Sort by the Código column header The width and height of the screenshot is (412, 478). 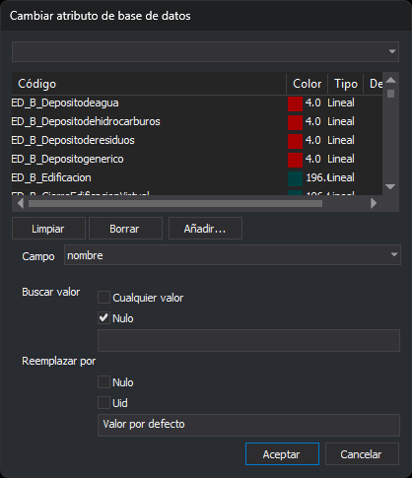click(x=149, y=84)
